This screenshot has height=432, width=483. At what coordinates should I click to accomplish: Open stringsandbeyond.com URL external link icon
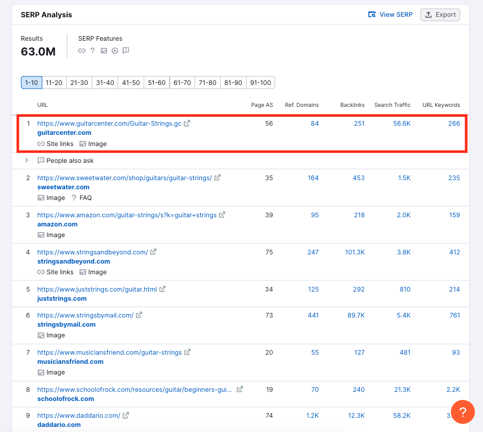pyautogui.click(x=153, y=252)
